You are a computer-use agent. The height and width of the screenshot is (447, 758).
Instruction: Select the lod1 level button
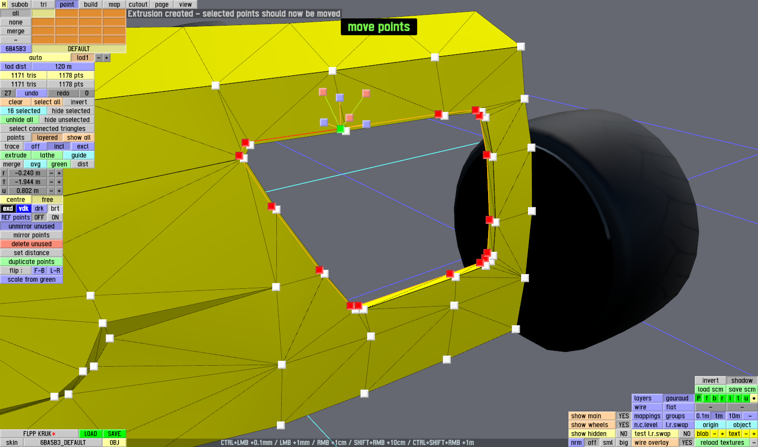(x=83, y=58)
